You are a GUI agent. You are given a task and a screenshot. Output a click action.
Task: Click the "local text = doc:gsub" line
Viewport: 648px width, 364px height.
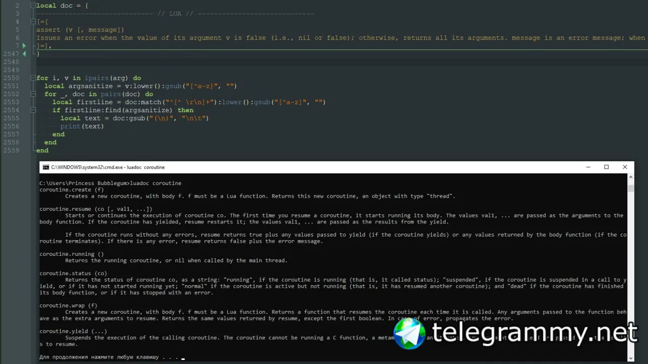135,118
